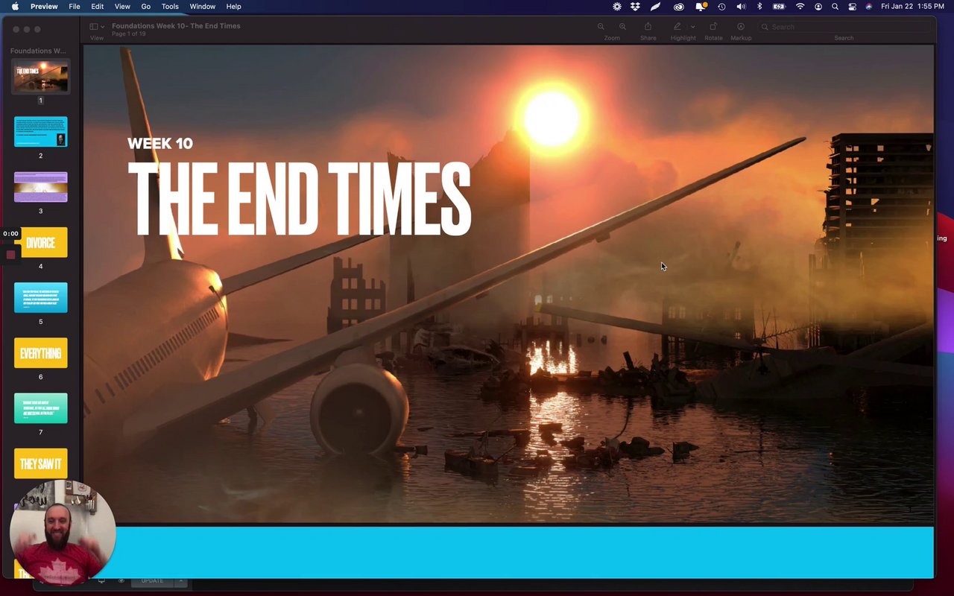Viewport: 954px width, 596px height.
Task: Click the Foundations W... sidebar title
Action: [x=37, y=51]
